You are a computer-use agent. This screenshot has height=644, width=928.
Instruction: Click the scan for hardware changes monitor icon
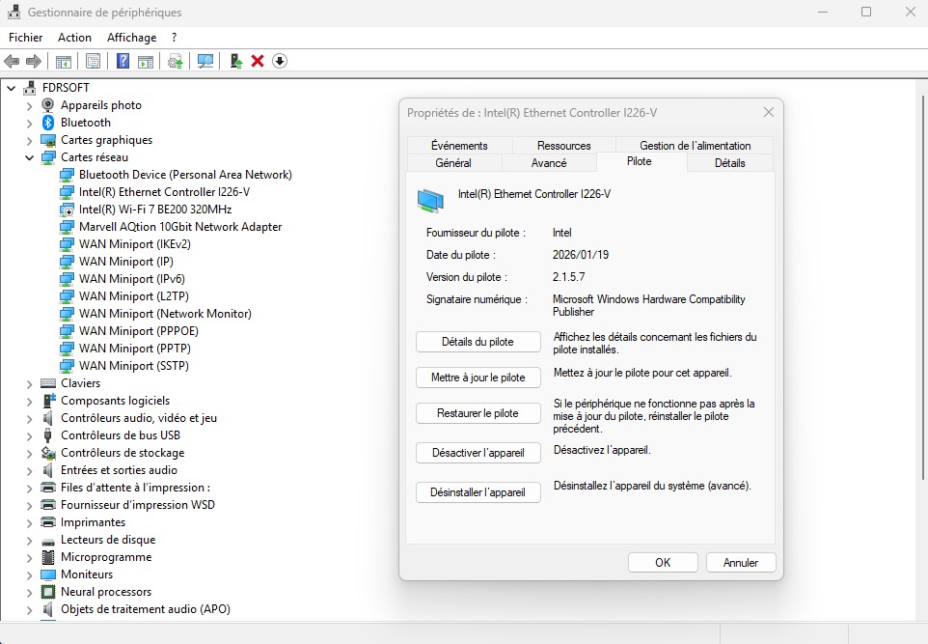[205, 61]
